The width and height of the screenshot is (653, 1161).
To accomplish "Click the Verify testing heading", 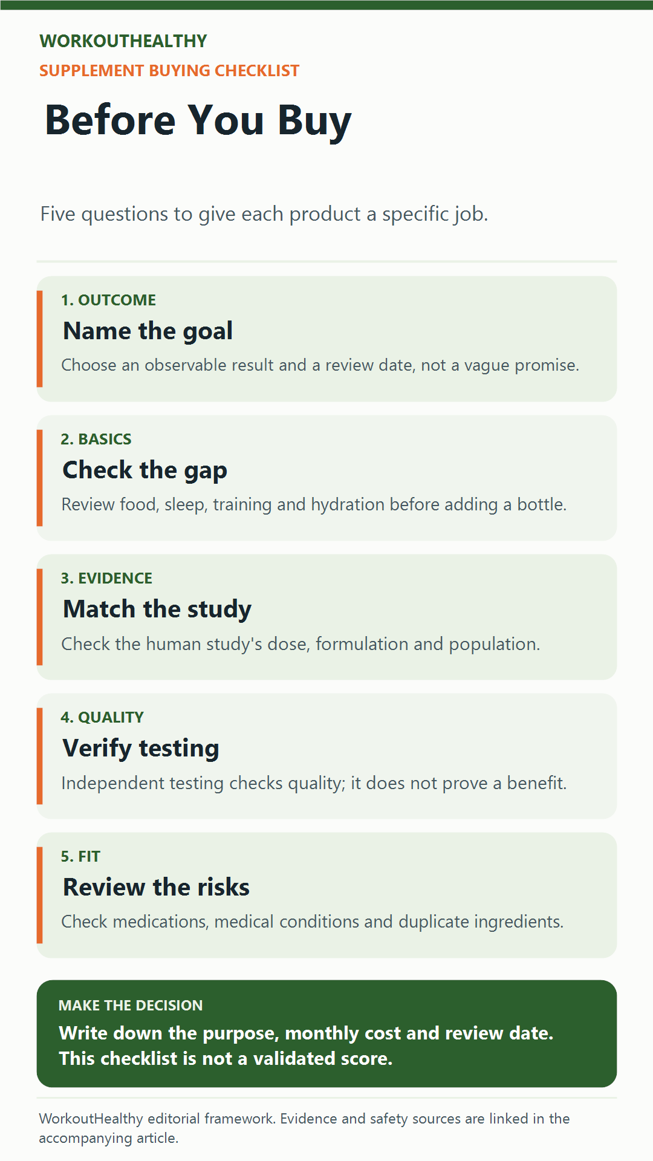I will point(141,749).
